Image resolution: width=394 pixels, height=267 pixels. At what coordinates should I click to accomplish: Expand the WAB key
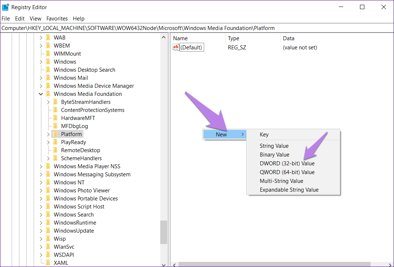tap(41, 38)
